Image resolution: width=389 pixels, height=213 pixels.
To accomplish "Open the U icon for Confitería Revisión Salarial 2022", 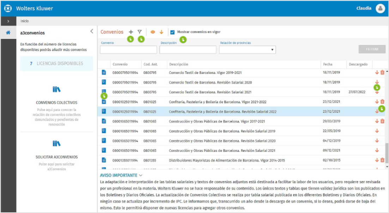I will tap(104, 111).
